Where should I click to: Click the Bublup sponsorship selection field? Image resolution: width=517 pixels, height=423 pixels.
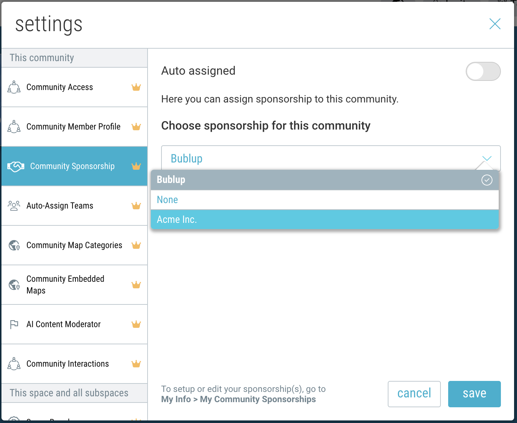pyautogui.click(x=322, y=158)
